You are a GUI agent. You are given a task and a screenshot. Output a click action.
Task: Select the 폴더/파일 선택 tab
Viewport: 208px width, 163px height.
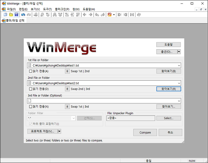pos(14,20)
